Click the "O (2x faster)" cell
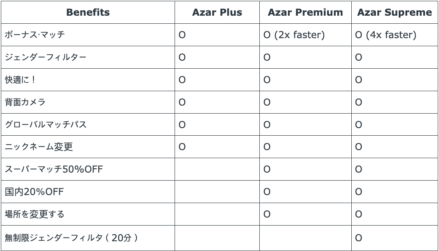The width and height of the screenshot is (439, 251). (294, 35)
